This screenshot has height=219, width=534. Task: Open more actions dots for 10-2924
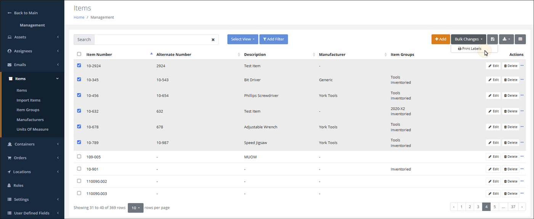(x=522, y=66)
